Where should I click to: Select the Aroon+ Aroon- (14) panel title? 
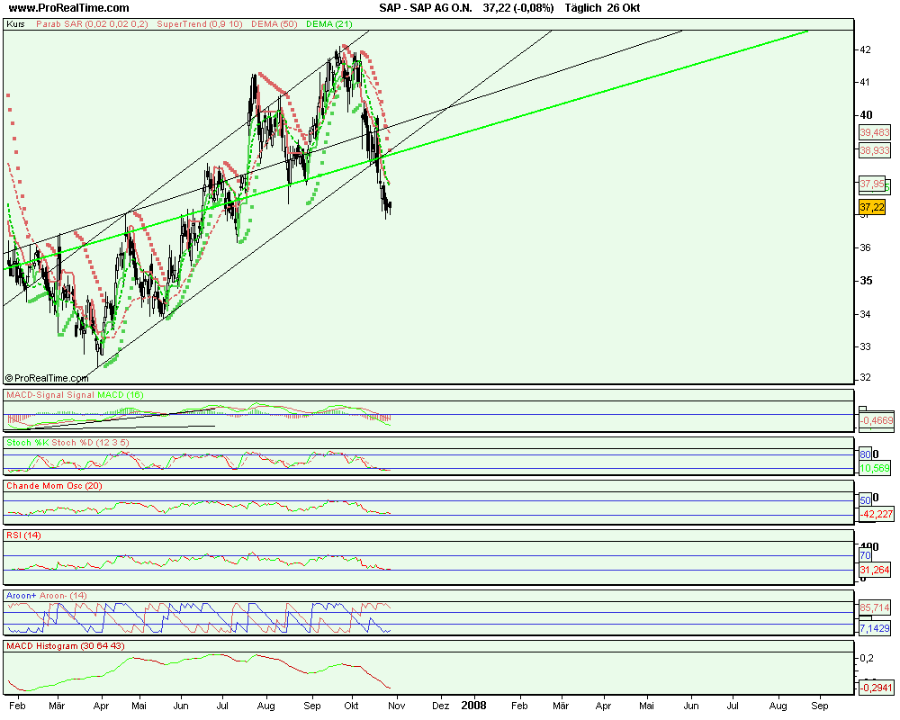[47, 596]
